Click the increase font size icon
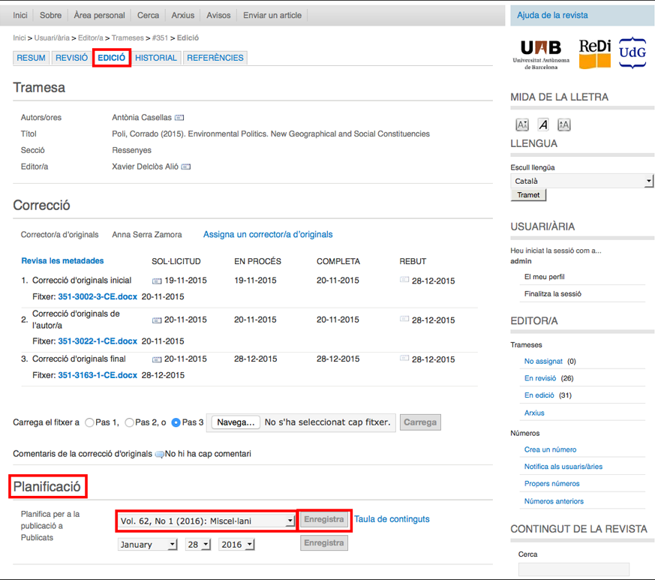655x580 pixels. (x=564, y=125)
